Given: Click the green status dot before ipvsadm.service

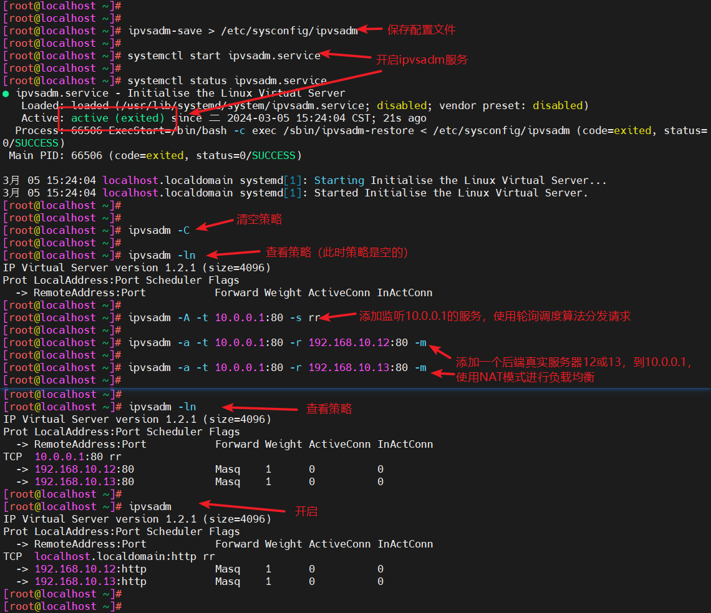Looking at the screenshot, I should coord(6,94).
